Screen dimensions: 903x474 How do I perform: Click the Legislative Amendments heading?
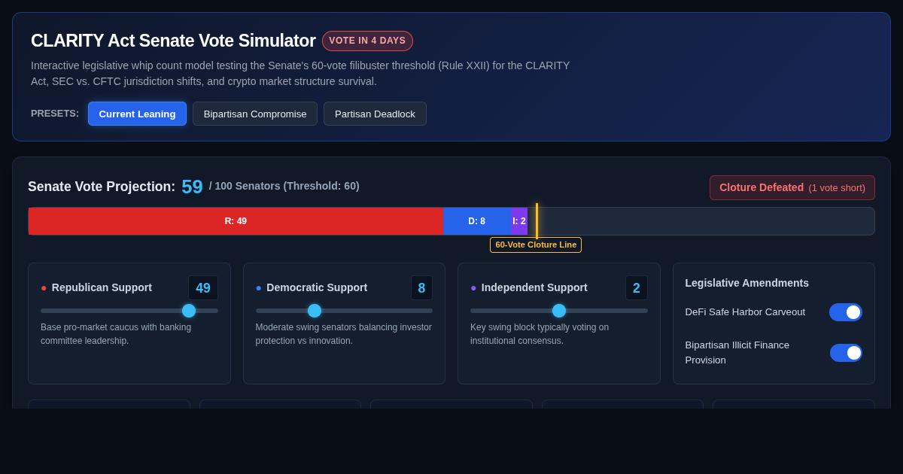pos(747,283)
